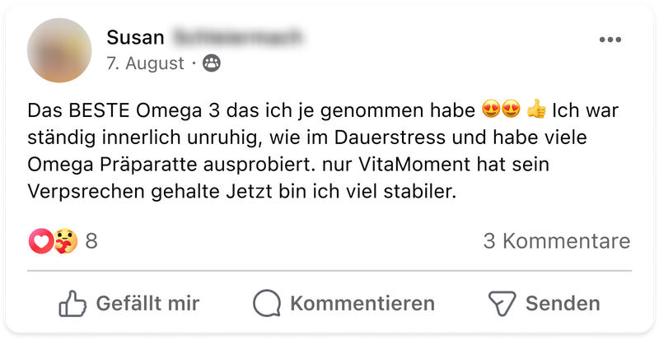659x340 pixels.
Task: Click the Senden label text
Action: click(563, 304)
